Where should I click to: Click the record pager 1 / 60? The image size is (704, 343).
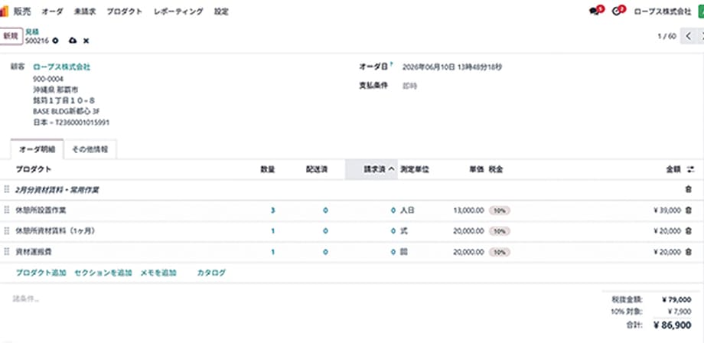tap(667, 36)
